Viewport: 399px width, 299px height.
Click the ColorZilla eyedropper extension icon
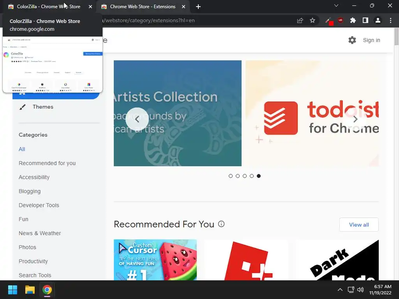click(x=329, y=21)
